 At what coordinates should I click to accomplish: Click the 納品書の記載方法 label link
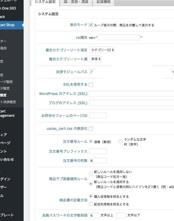coord(74,200)
